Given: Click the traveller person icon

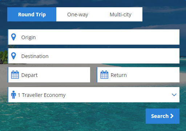Looking at the screenshot, I should pos(13,95).
